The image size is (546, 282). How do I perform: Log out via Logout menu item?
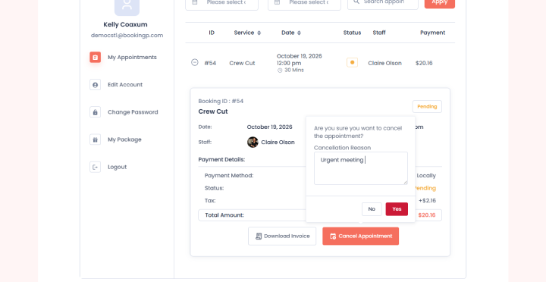tap(117, 167)
